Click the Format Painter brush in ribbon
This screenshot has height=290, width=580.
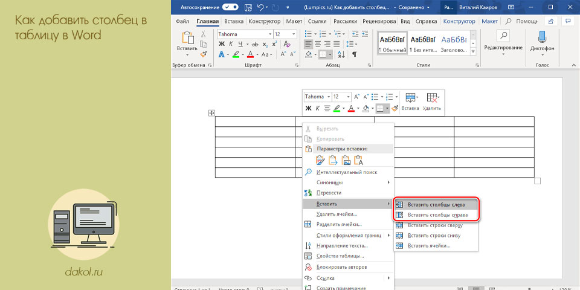click(203, 54)
